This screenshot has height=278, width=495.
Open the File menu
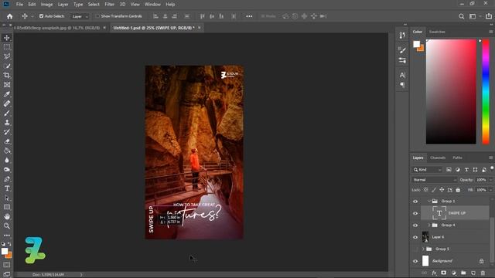click(19, 5)
